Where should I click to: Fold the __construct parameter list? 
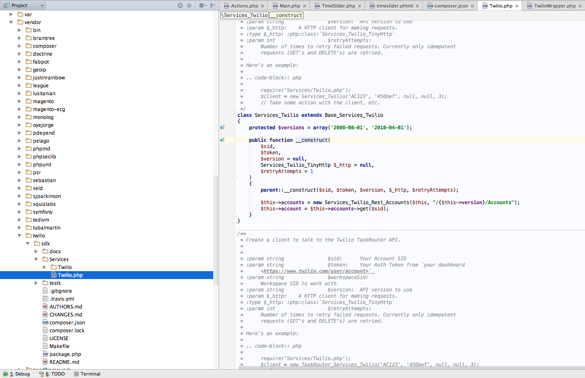(x=235, y=178)
